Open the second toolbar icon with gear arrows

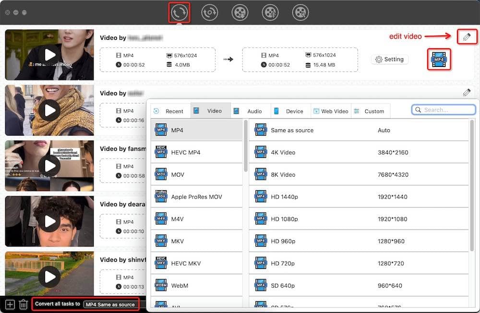tap(210, 12)
